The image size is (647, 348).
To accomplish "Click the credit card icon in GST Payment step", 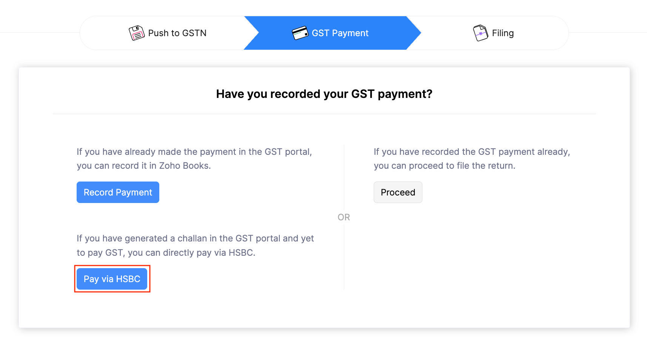I will pos(299,33).
